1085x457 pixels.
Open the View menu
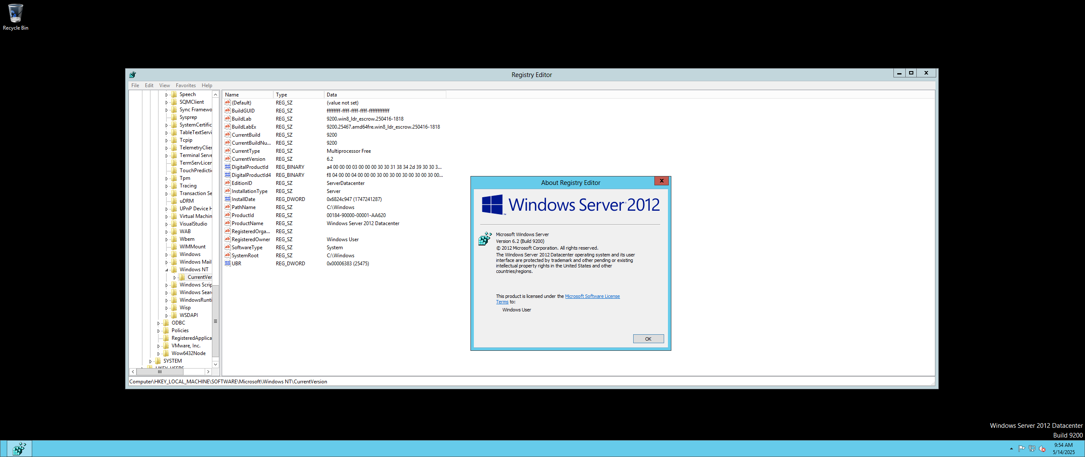pyautogui.click(x=164, y=85)
